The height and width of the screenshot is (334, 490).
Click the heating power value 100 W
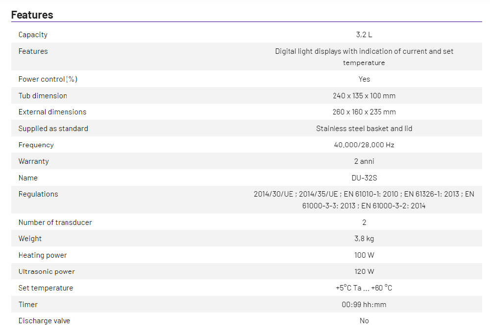tap(364, 255)
